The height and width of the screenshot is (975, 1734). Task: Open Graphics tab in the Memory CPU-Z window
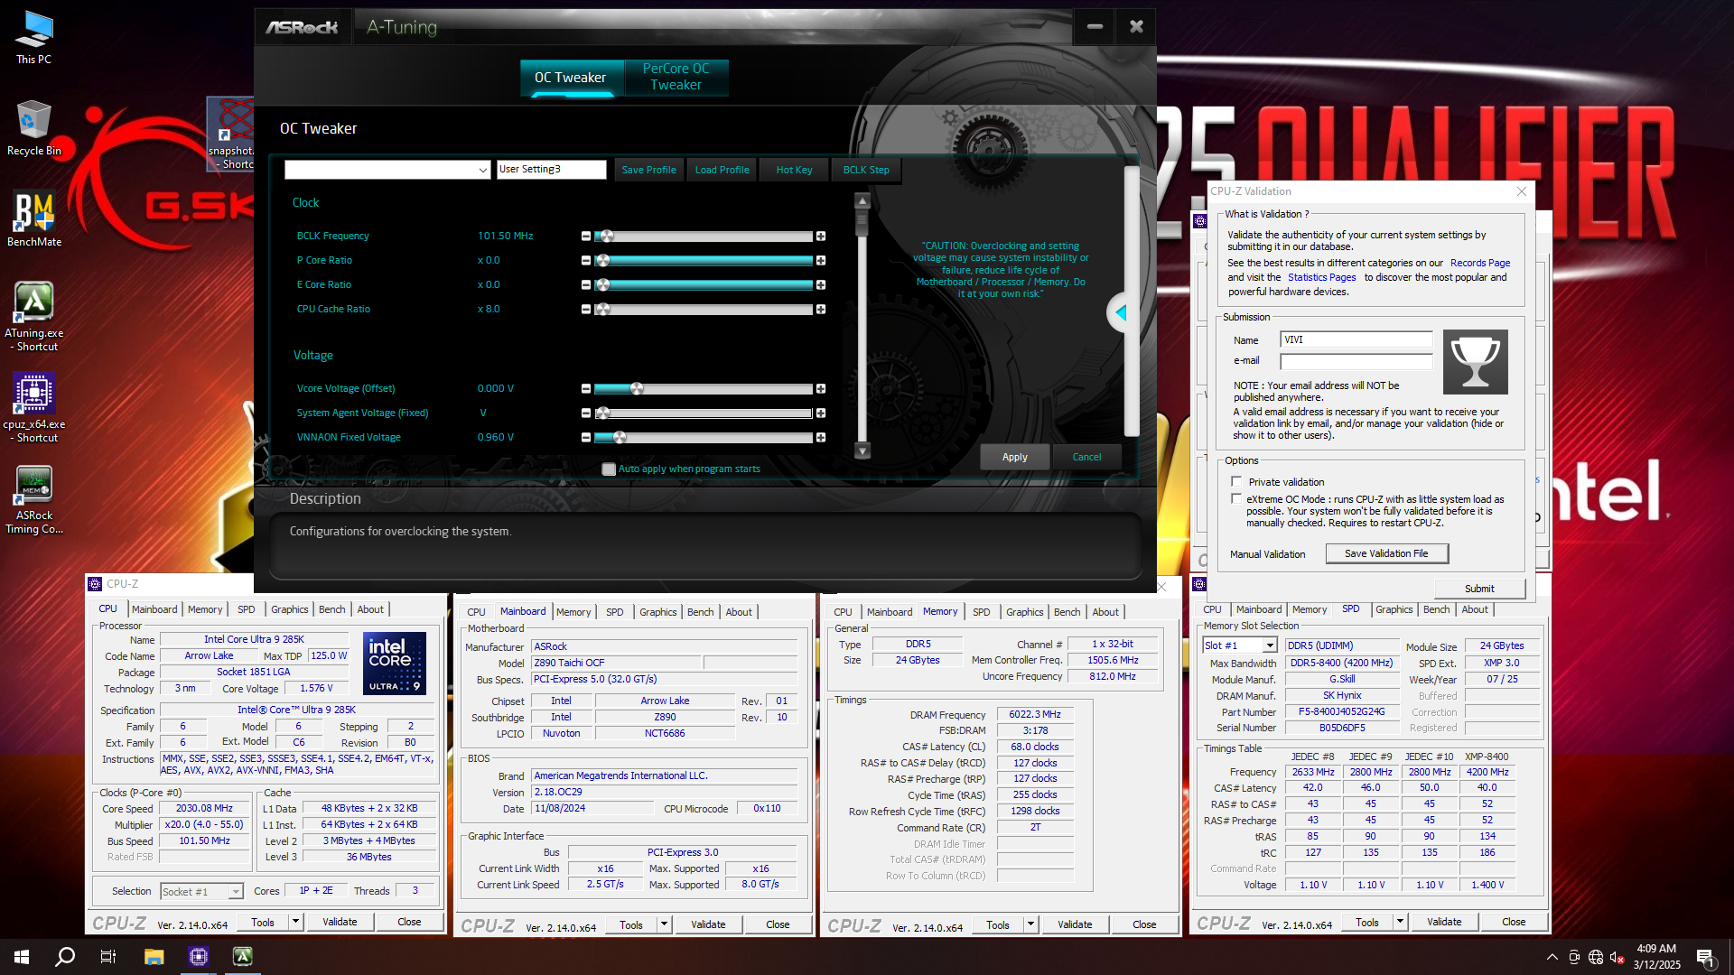point(1024,612)
